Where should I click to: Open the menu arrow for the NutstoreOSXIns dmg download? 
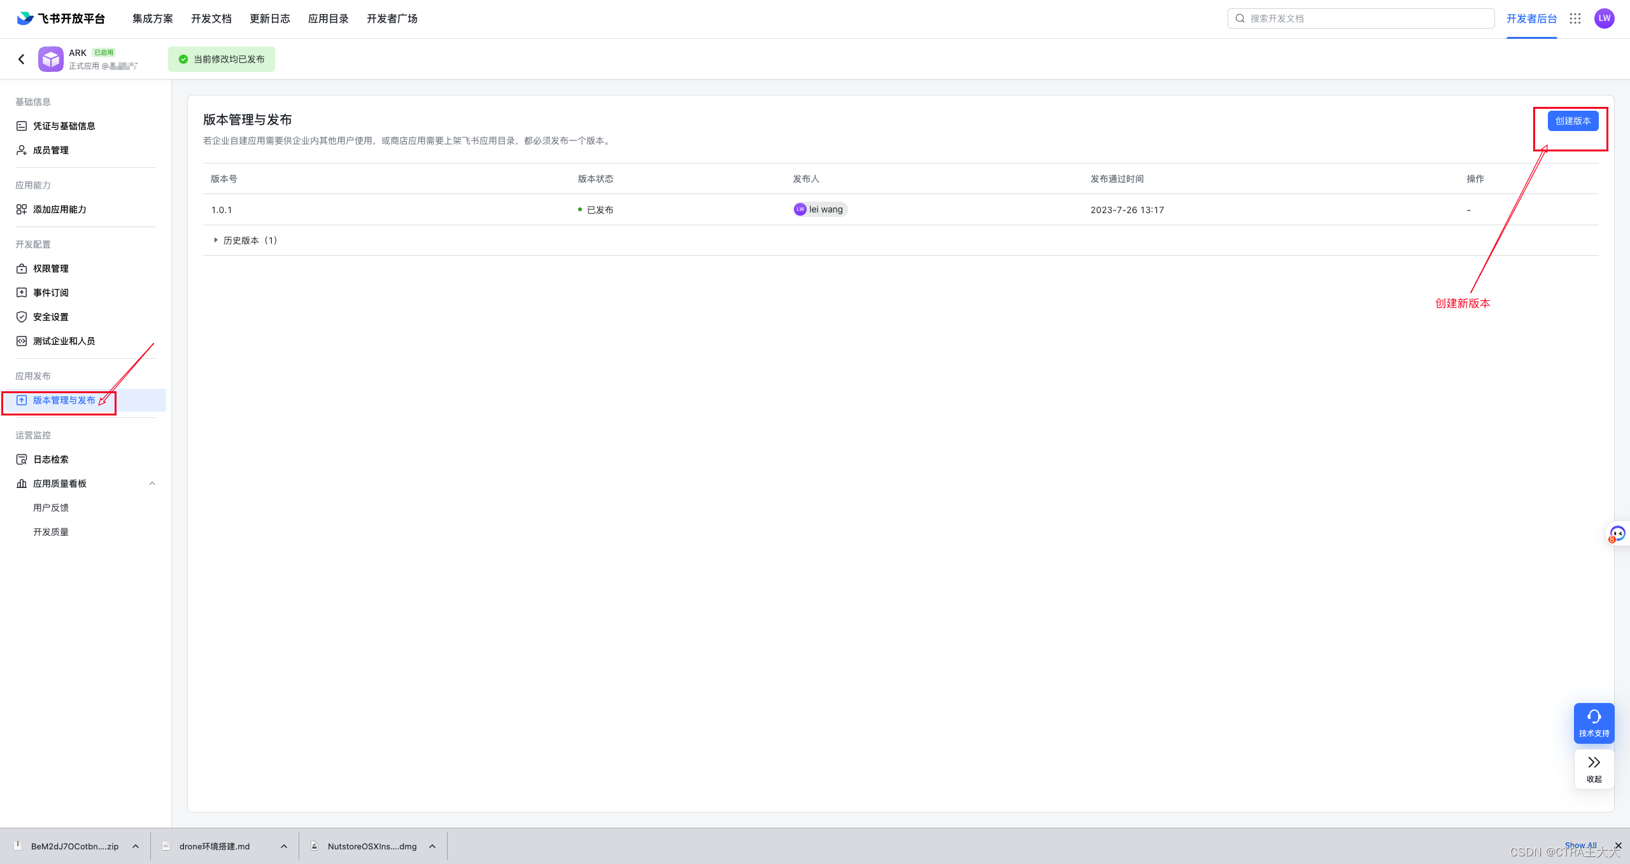(432, 846)
